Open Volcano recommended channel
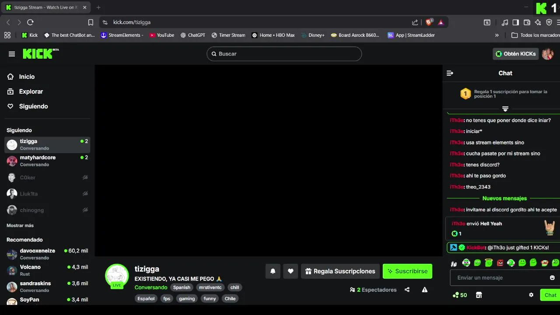 click(47, 270)
